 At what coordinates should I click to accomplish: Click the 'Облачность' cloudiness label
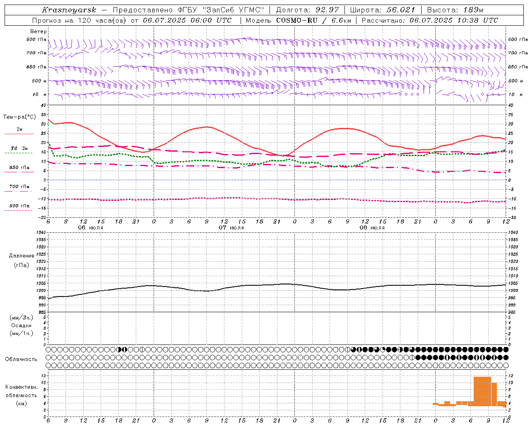(x=21, y=359)
